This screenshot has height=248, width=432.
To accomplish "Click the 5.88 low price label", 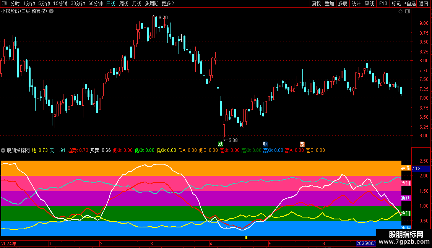I will pyautogui.click(x=233, y=140).
